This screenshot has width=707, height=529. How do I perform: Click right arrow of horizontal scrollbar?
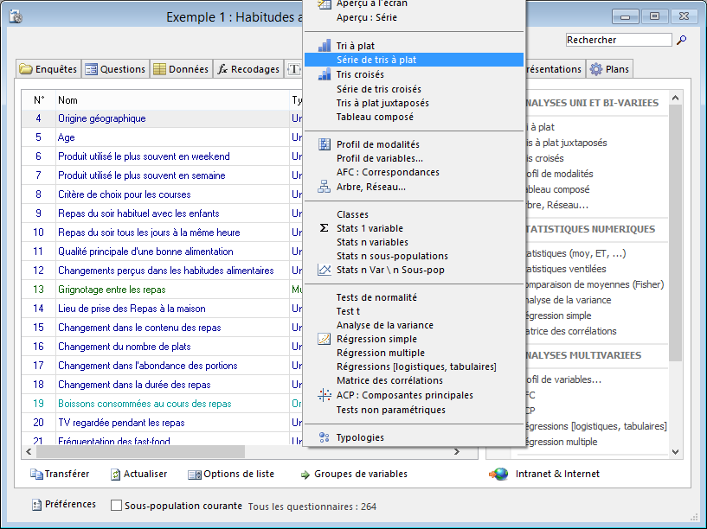(x=457, y=451)
